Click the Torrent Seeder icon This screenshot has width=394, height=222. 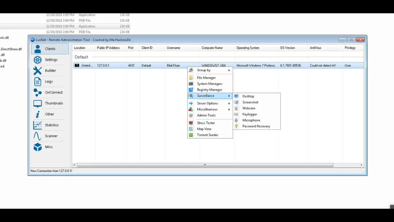[191, 135]
